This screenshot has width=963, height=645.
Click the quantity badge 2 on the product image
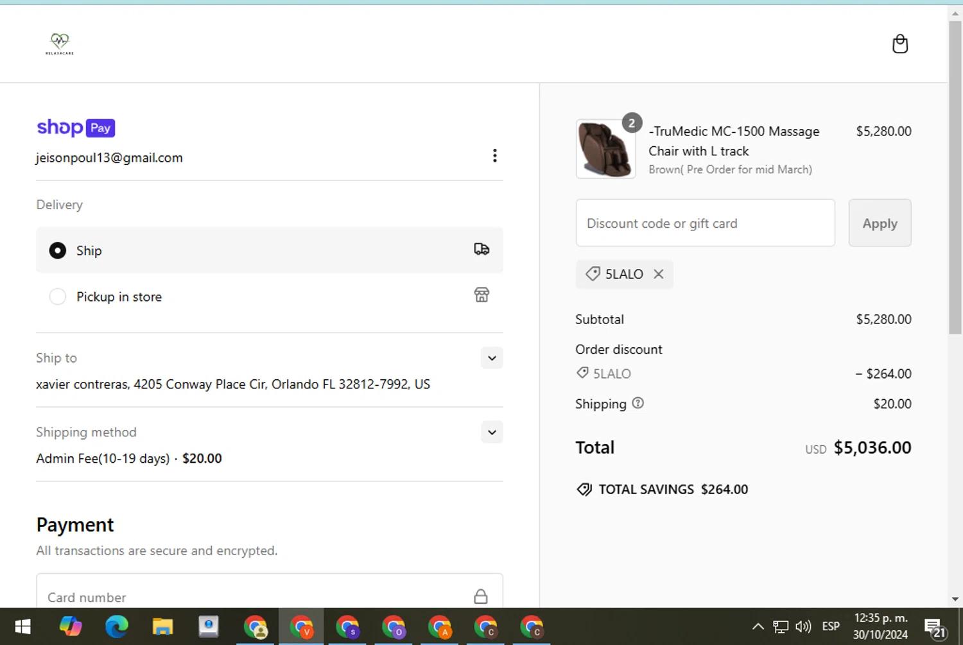632,123
